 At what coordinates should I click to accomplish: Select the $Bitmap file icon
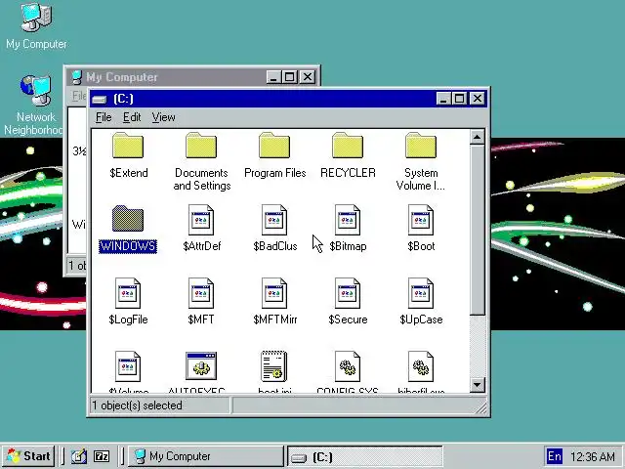coord(348,220)
